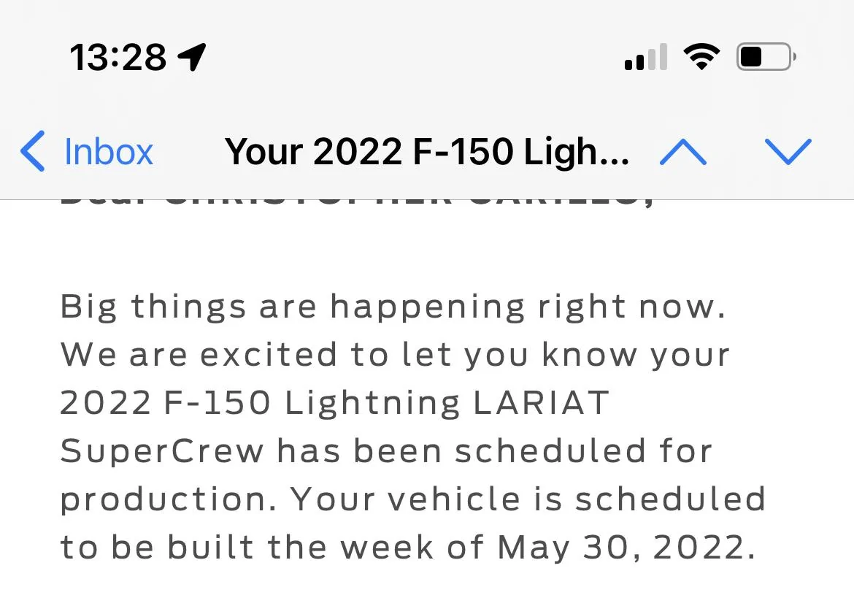The height and width of the screenshot is (606, 854).
Task: Tap the word 'production.' in the email body
Action: [x=169, y=500]
